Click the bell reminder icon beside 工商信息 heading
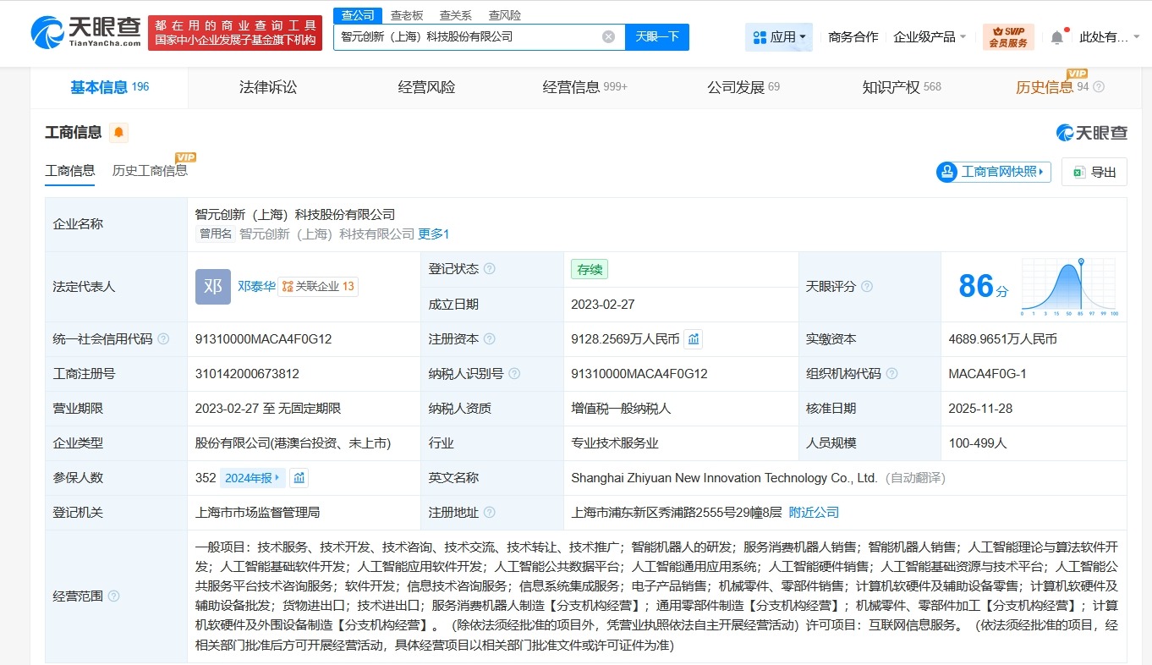 point(118,131)
